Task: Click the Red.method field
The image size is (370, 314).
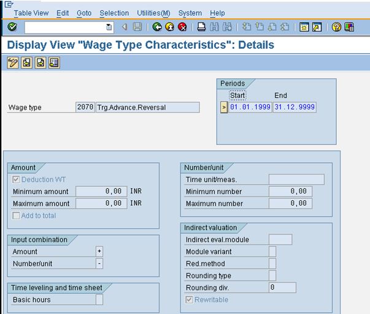Action: coord(272,263)
